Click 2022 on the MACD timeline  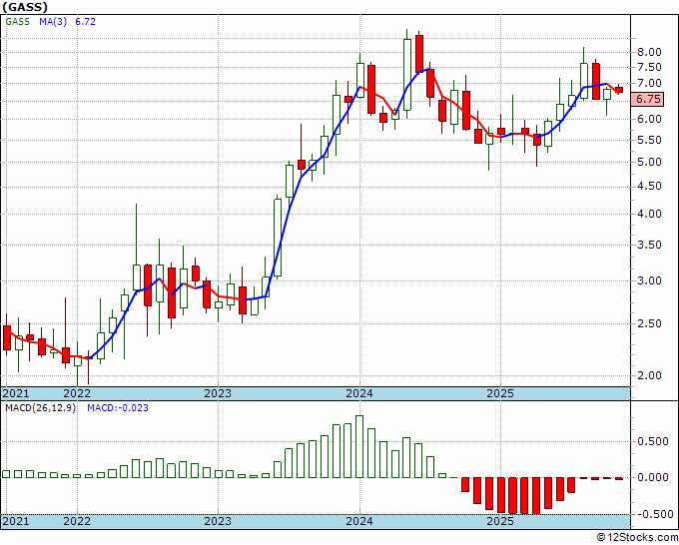pyautogui.click(x=77, y=521)
